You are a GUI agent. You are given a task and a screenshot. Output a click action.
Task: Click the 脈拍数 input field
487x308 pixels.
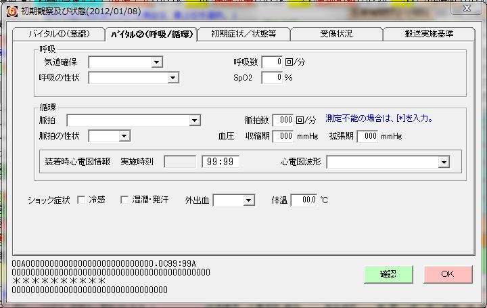(282, 120)
